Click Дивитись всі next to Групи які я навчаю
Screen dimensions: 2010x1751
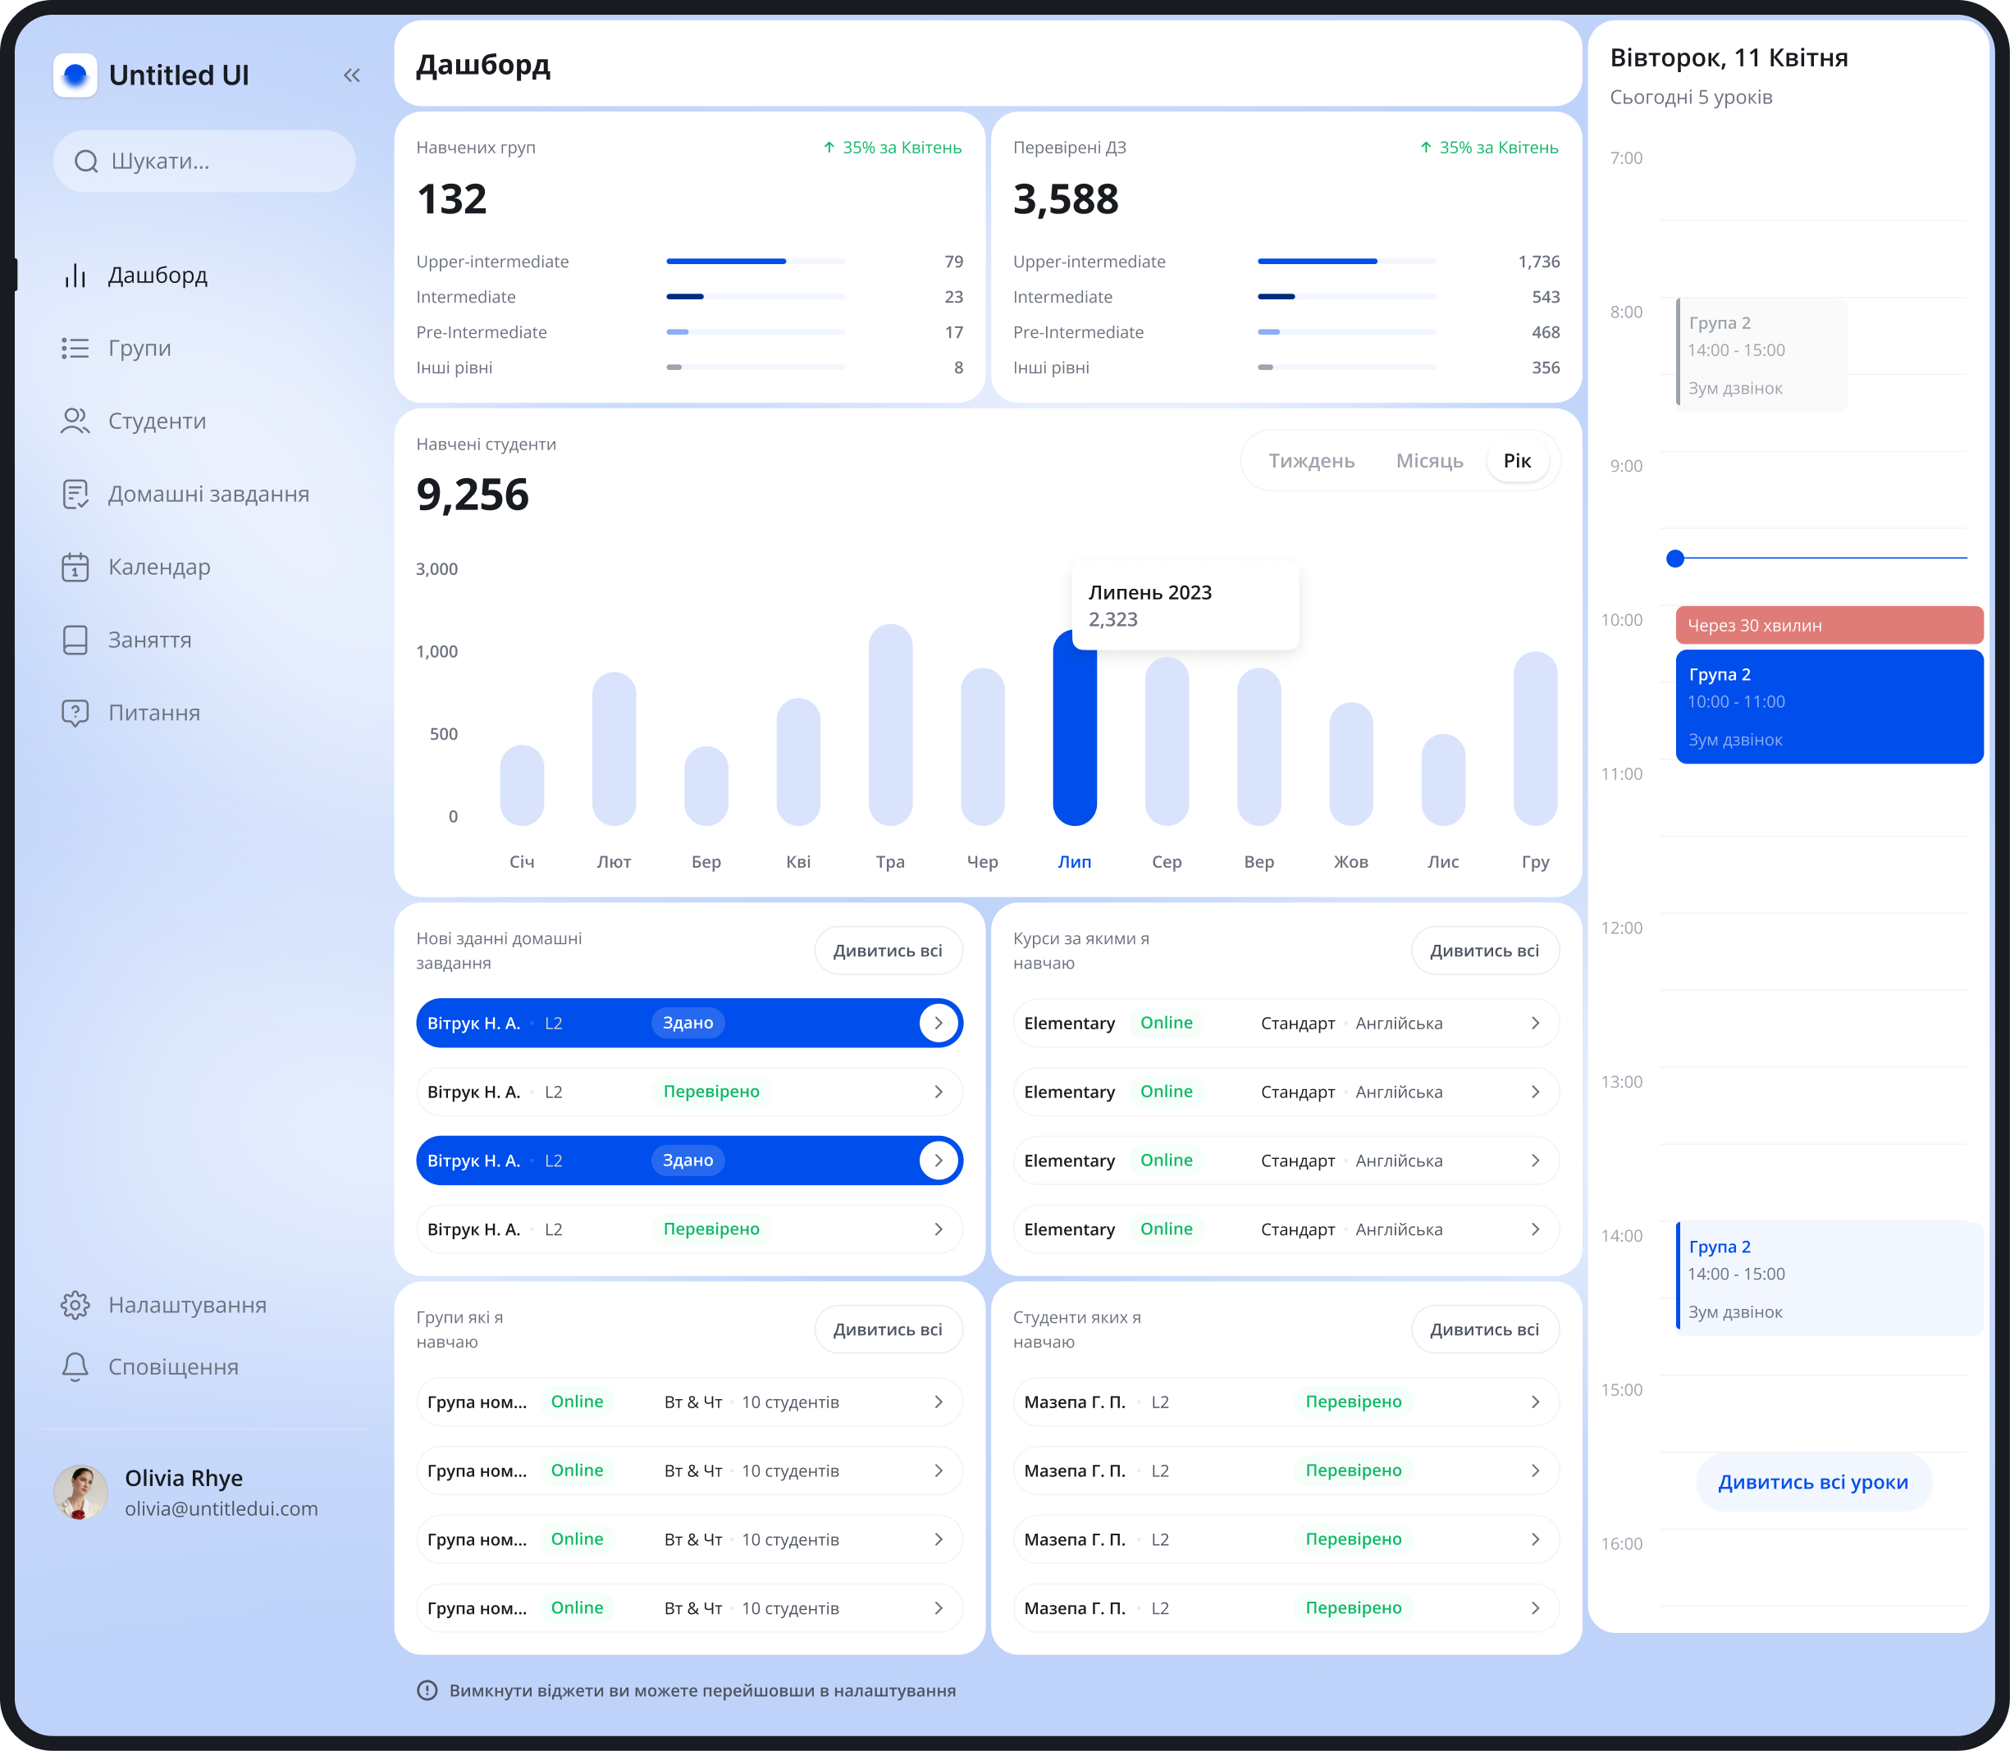pos(887,1329)
